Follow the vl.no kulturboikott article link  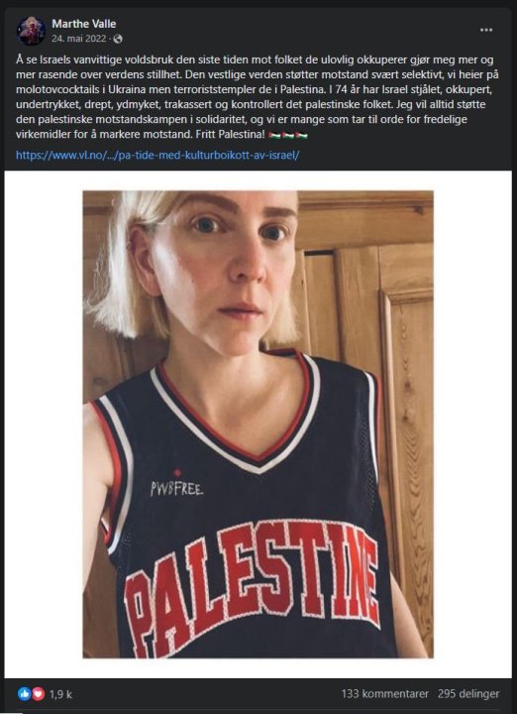click(157, 155)
